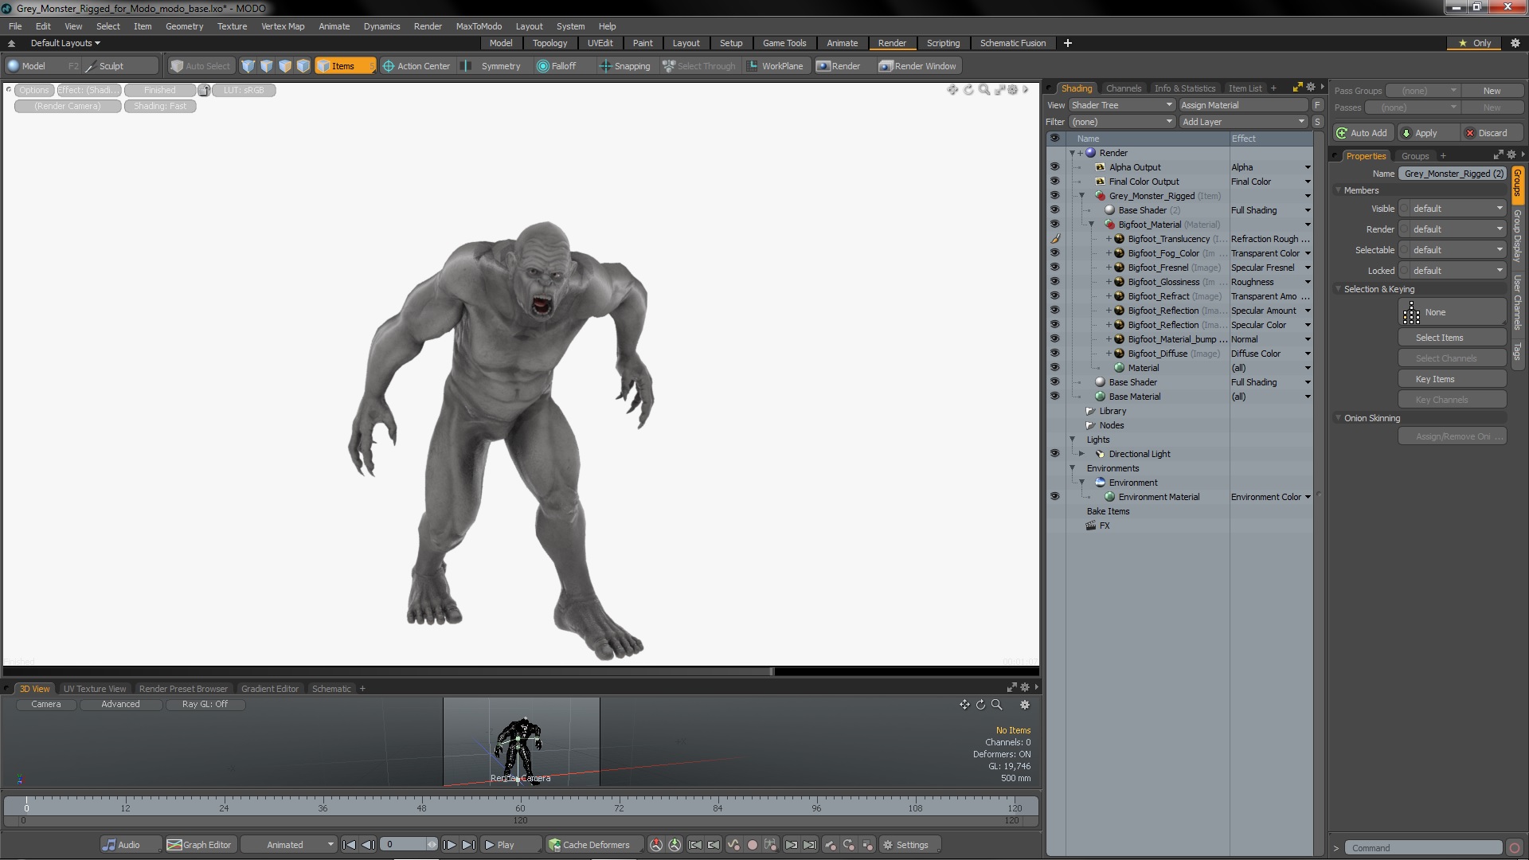Image resolution: width=1529 pixels, height=860 pixels.
Task: Play the animation
Action: click(x=511, y=845)
